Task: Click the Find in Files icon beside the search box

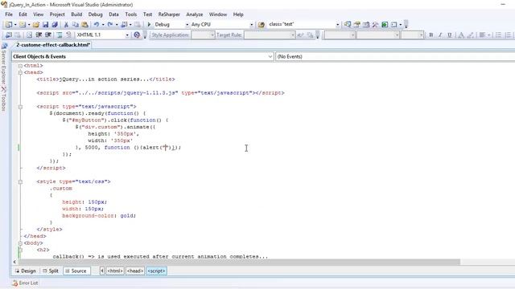Action: tap(262, 25)
